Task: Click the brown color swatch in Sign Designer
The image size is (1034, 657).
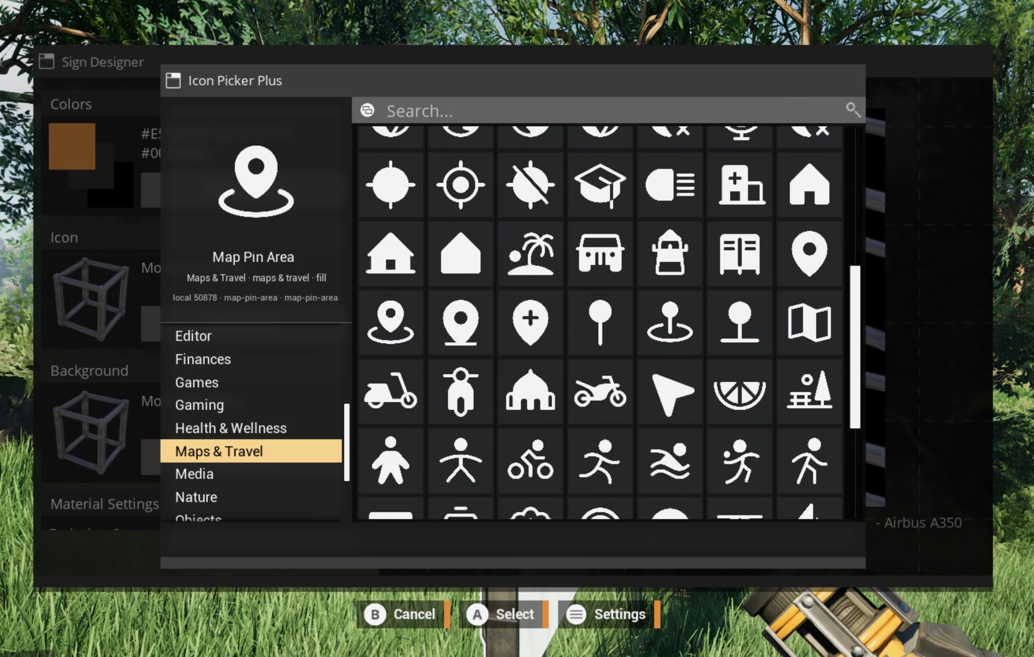Action: [x=72, y=146]
